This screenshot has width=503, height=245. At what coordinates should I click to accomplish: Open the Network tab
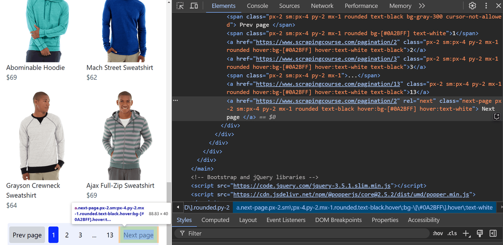tap(322, 6)
